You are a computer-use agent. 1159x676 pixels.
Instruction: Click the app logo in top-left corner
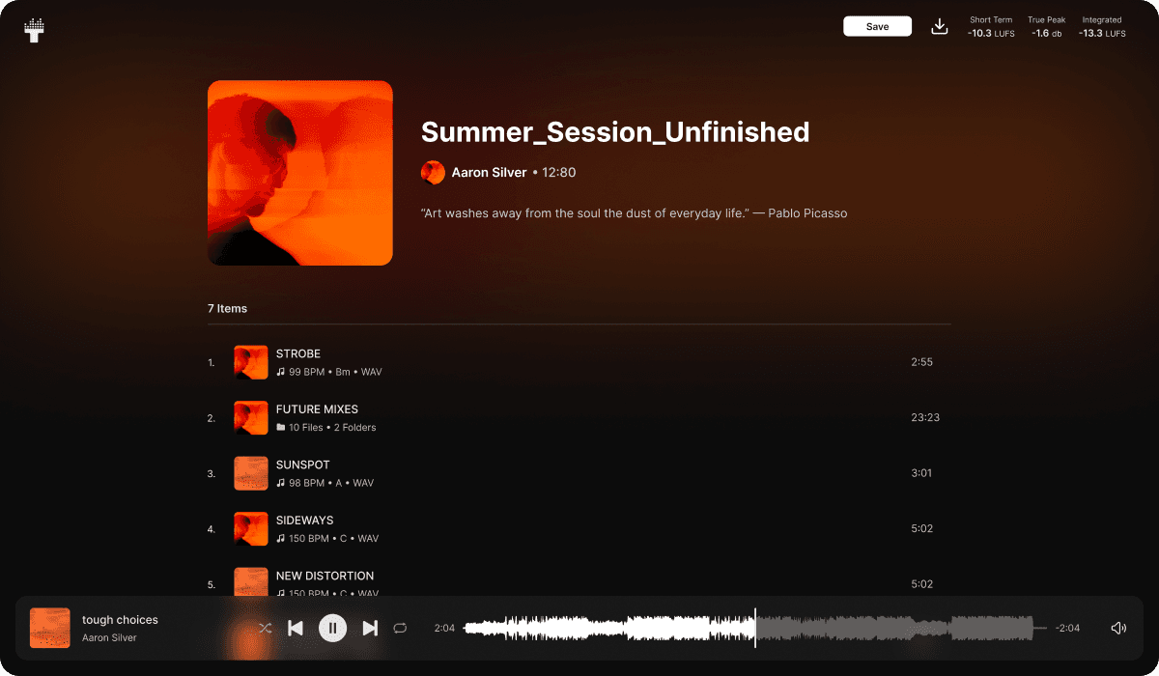click(x=35, y=29)
